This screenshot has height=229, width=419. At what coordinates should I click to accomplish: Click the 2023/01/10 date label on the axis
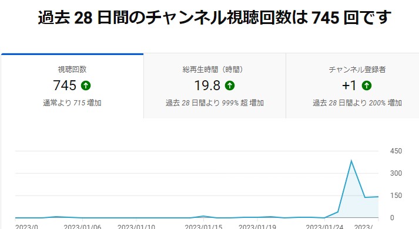tap(136, 227)
